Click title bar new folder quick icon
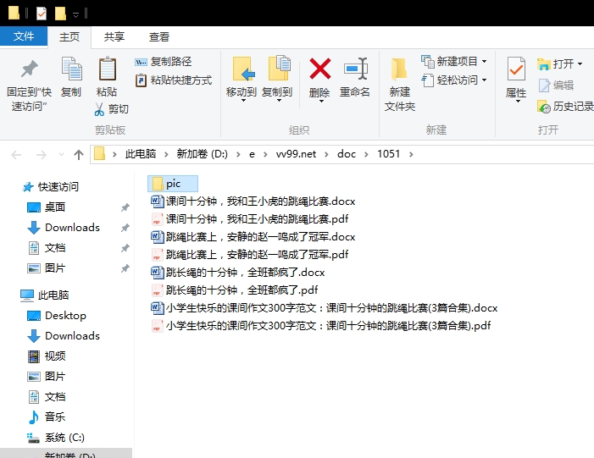Image resolution: width=594 pixels, height=458 pixels. (x=60, y=14)
